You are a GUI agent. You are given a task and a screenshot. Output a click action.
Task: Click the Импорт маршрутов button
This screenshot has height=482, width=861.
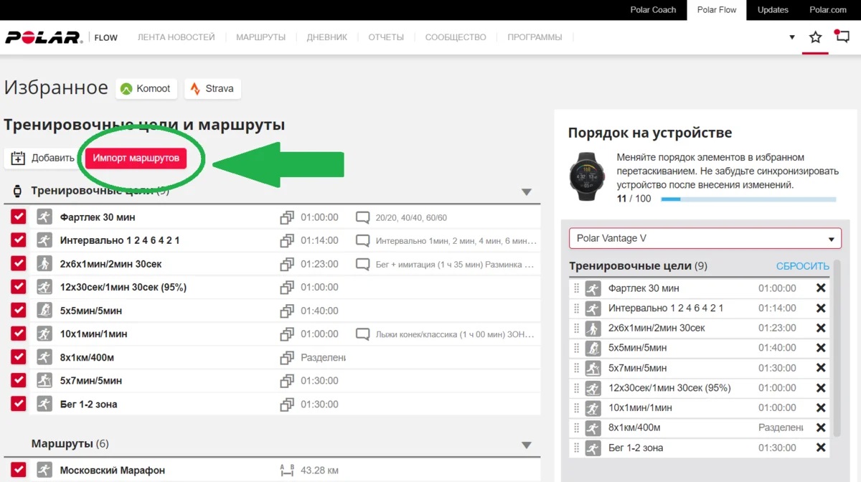pyautogui.click(x=136, y=159)
